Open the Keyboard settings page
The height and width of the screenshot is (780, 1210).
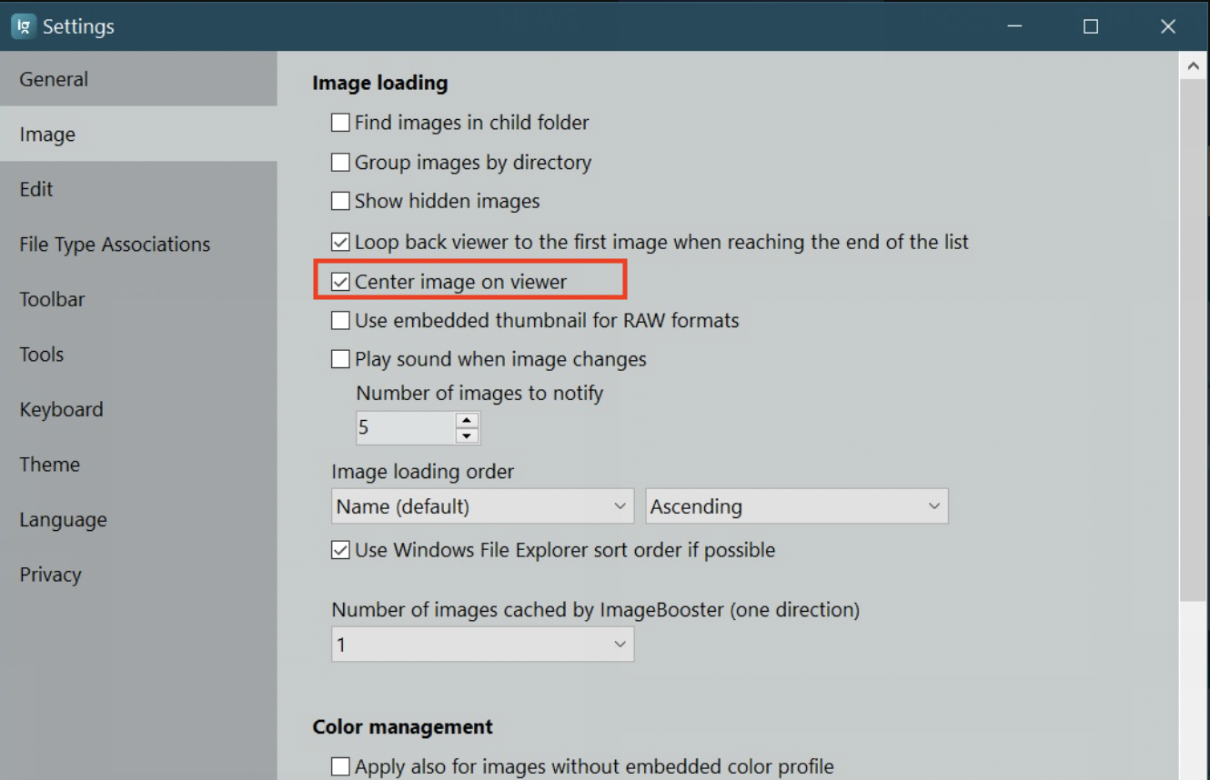click(x=61, y=409)
